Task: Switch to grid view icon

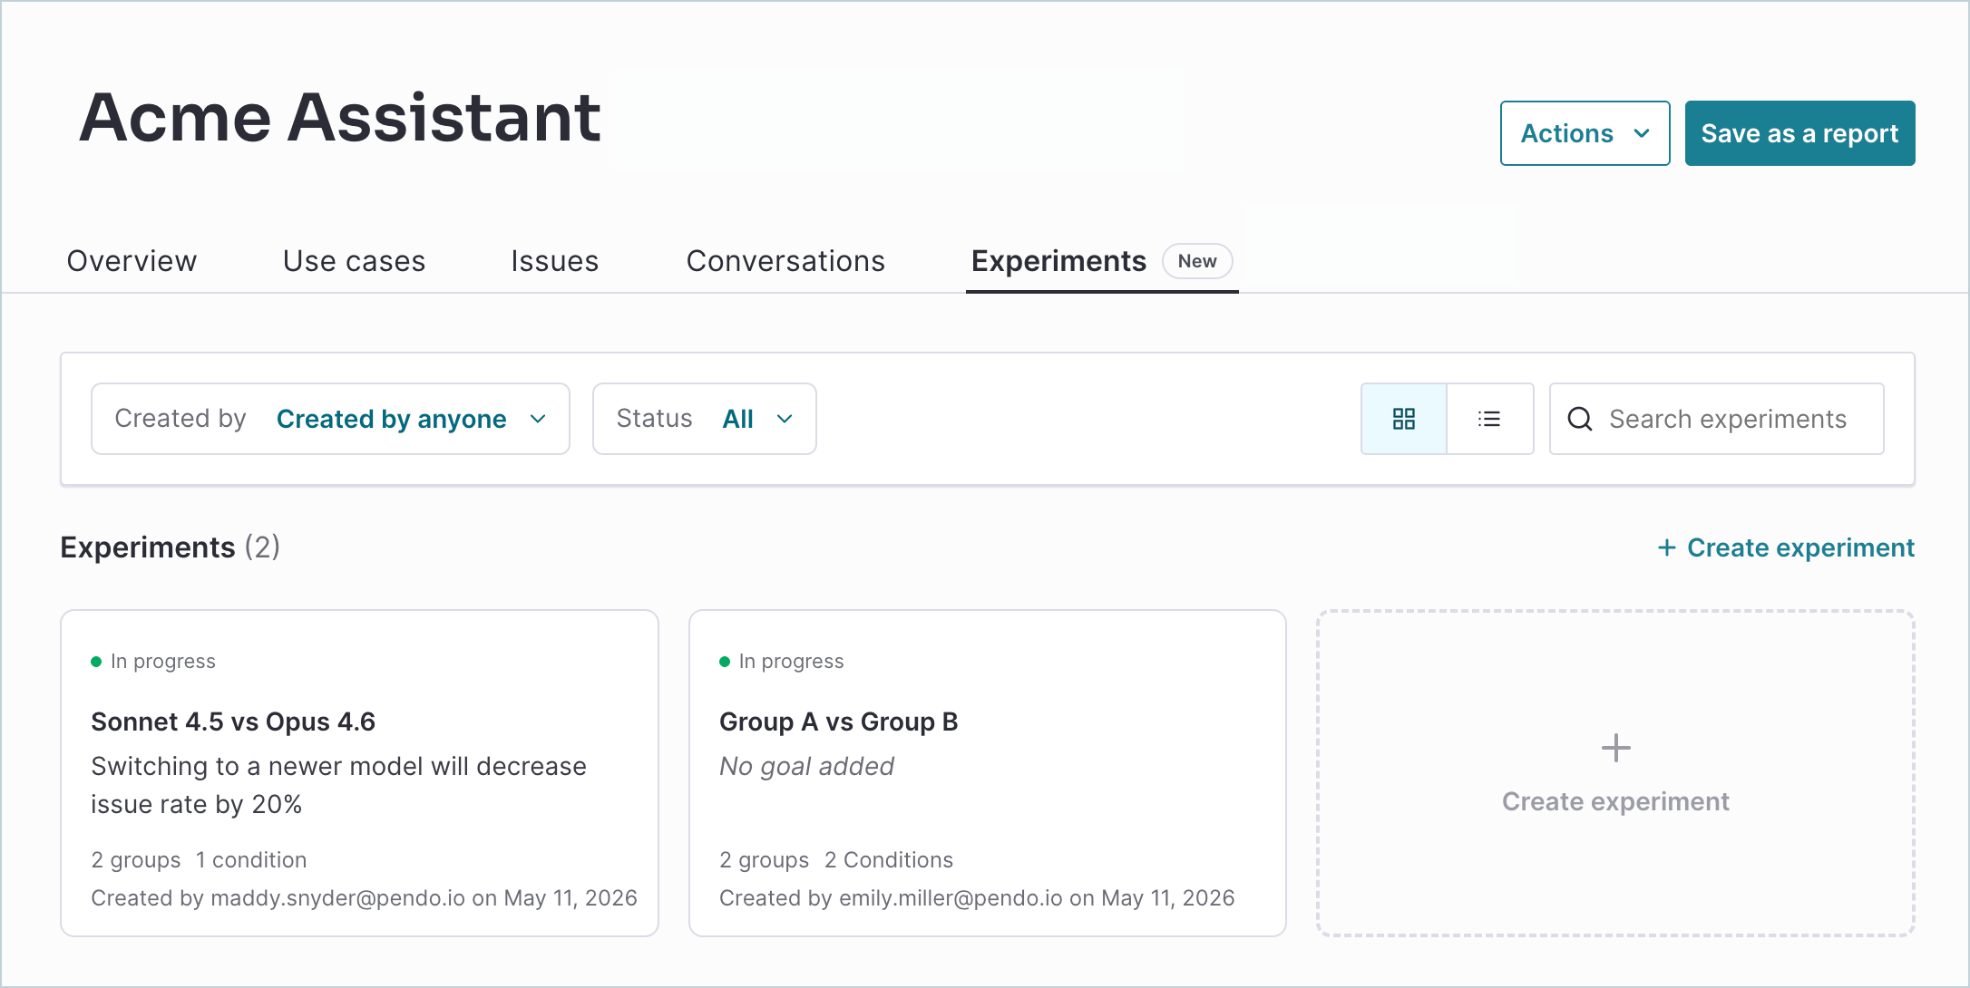Action: (x=1404, y=419)
